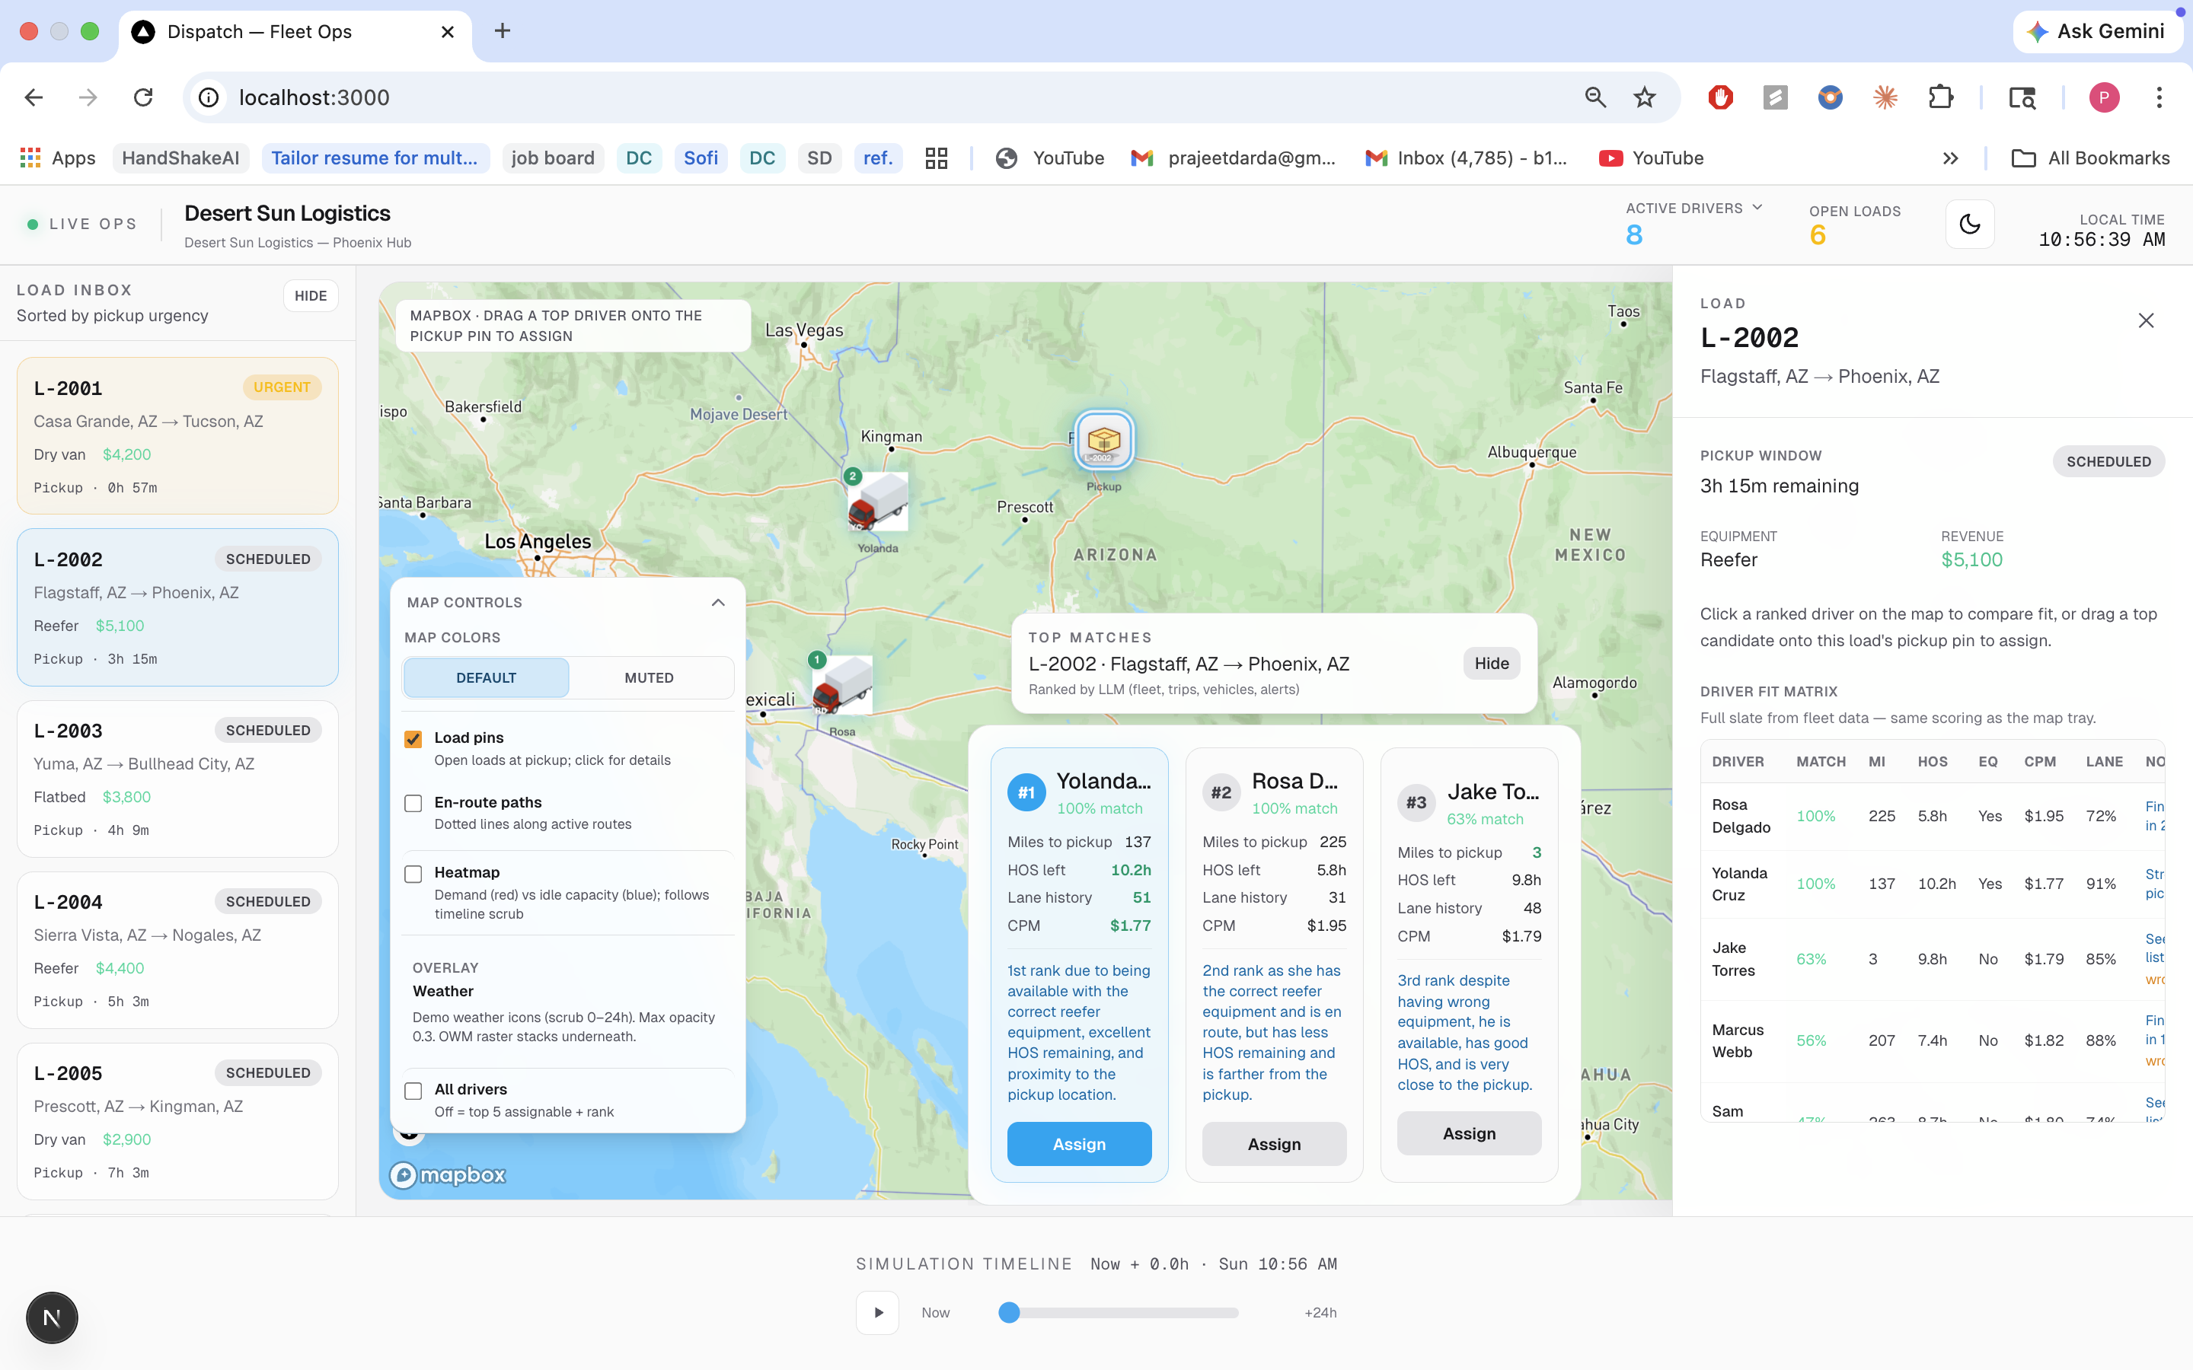Viewport: 2193px width, 1370px height.
Task: Assign Yolanda to load L-2002
Action: click(x=1078, y=1143)
